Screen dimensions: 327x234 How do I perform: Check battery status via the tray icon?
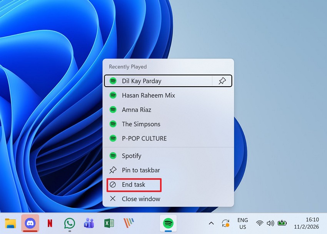pyautogui.click(x=282, y=223)
